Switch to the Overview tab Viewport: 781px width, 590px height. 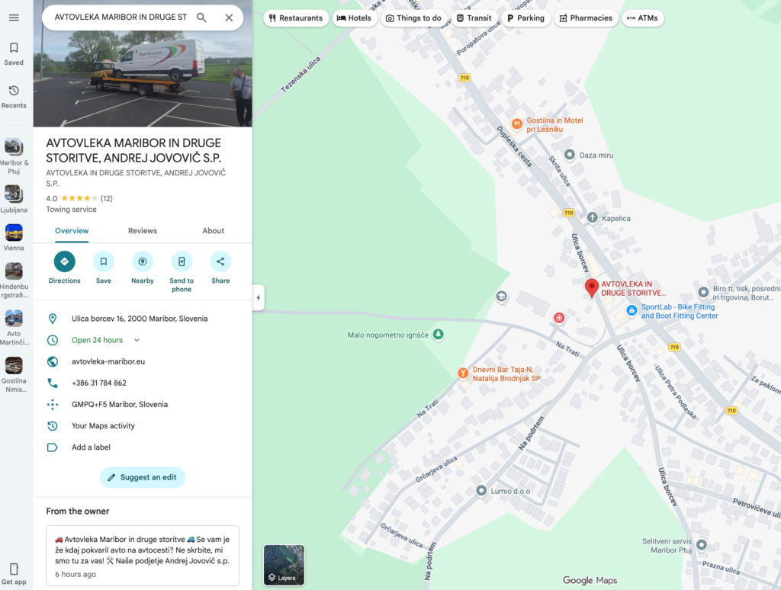pyautogui.click(x=72, y=231)
